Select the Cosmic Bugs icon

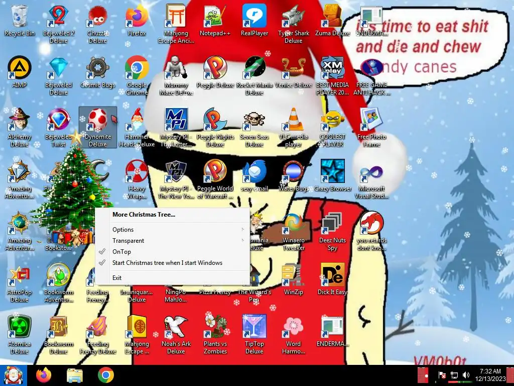[x=98, y=72]
